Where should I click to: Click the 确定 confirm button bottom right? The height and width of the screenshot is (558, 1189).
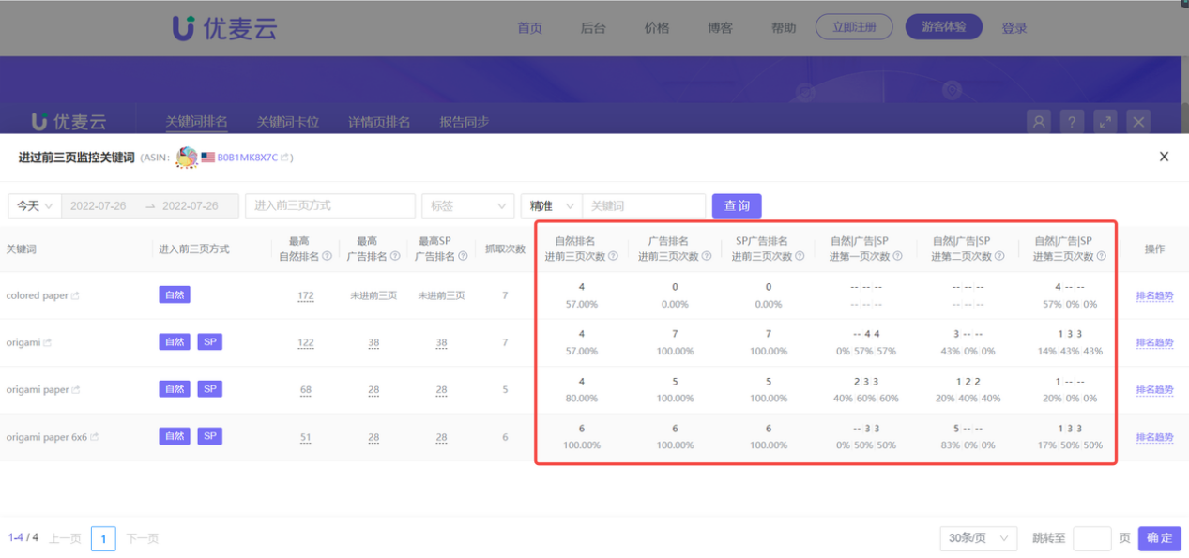coord(1159,538)
